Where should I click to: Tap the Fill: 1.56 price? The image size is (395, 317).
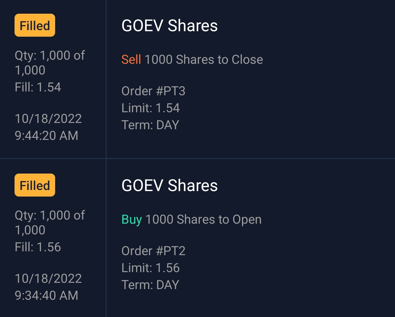pos(38,247)
